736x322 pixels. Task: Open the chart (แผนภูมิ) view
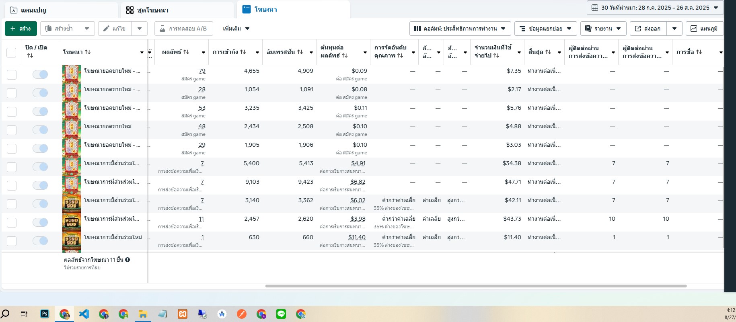[x=704, y=29]
